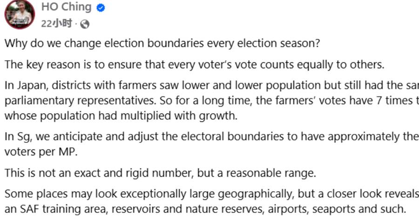Viewport: 419px width, 219px height.
Task: Click the 'whose population had multiplied with growth' line
Action: click(x=121, y=116)
